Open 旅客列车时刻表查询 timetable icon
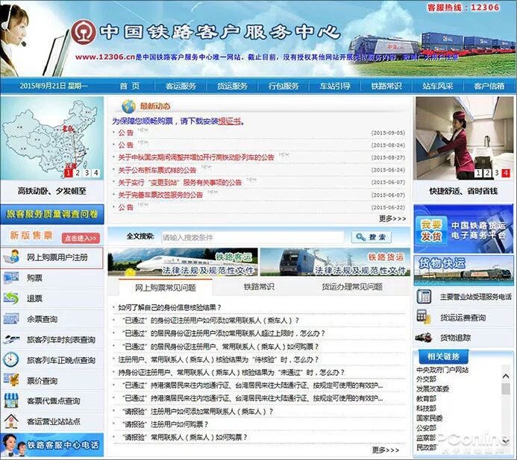Viewport: 517px width, 460px height. [x=11, y=339]
